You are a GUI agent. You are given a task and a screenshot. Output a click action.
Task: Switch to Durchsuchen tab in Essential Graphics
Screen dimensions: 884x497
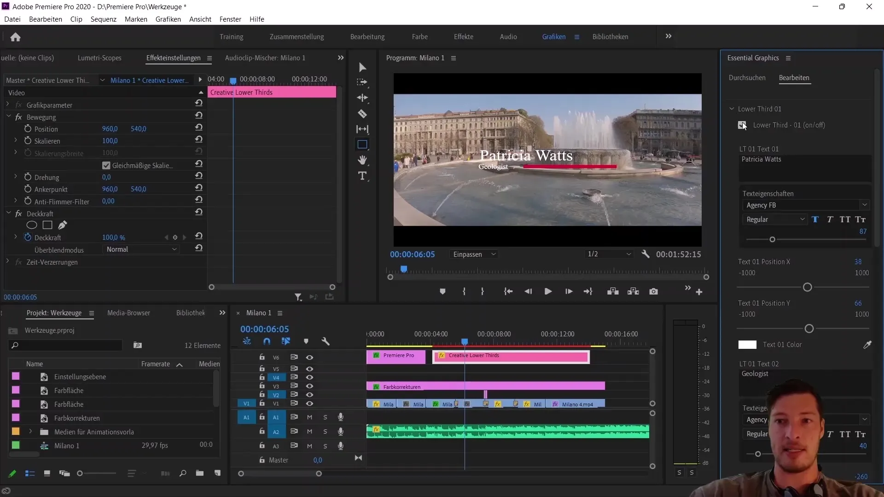[747, 78]
